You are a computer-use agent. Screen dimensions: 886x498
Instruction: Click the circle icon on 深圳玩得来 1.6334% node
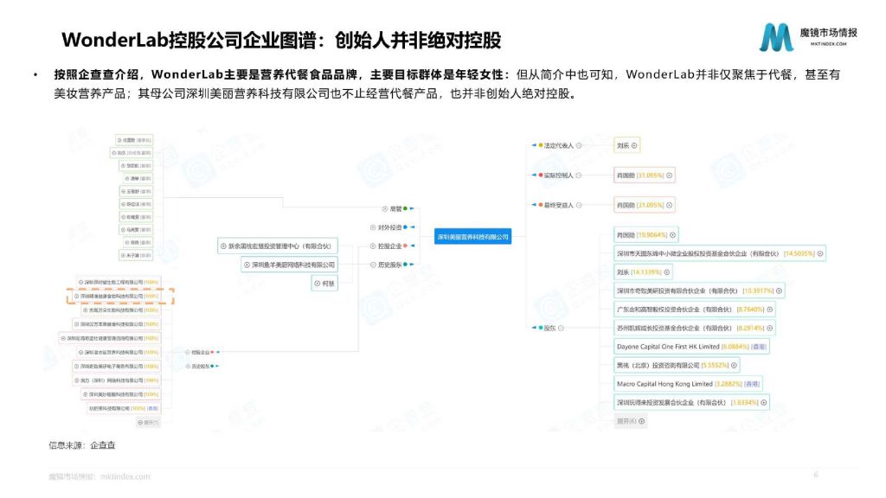[763, 403]
